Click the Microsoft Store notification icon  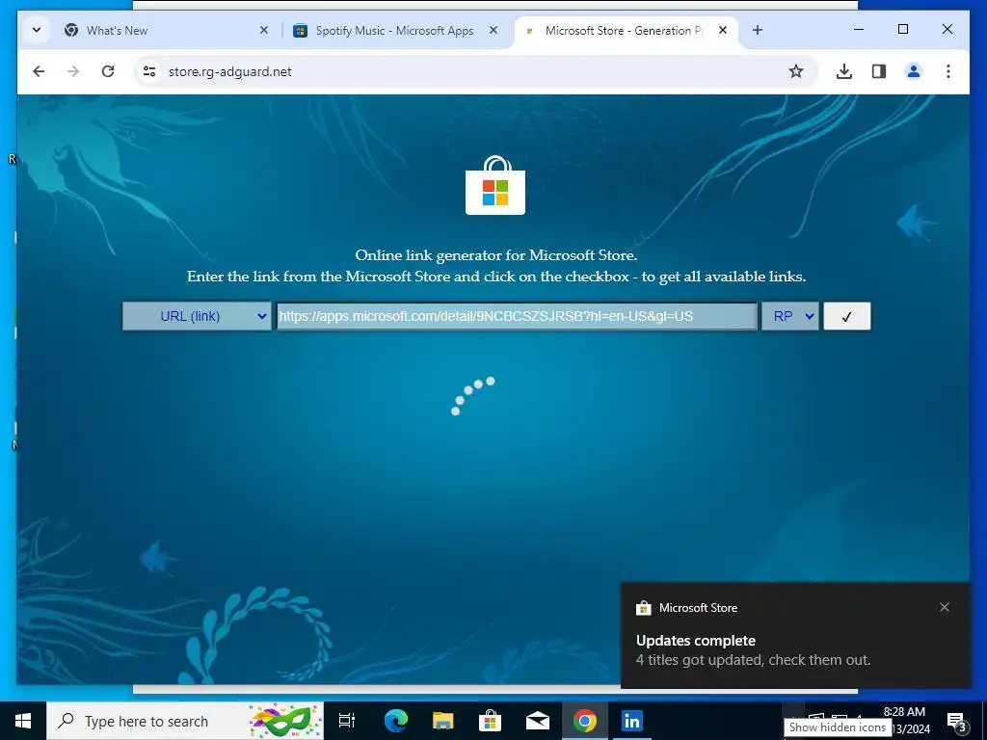pyautogui.click(x=643, y=608)
